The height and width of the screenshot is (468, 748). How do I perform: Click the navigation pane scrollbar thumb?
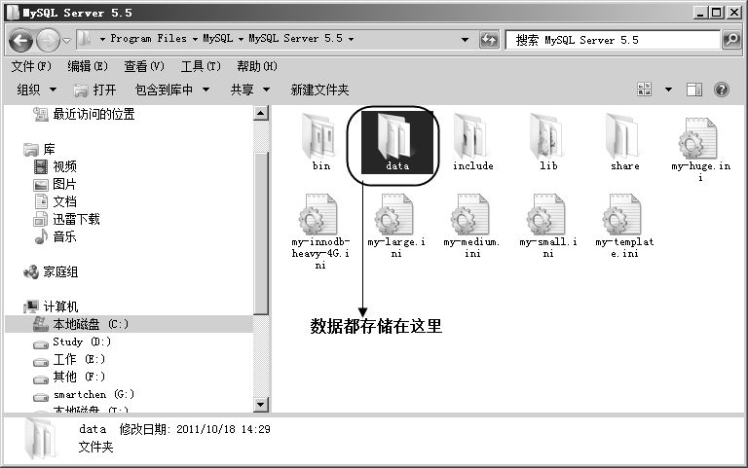(260, 234)
